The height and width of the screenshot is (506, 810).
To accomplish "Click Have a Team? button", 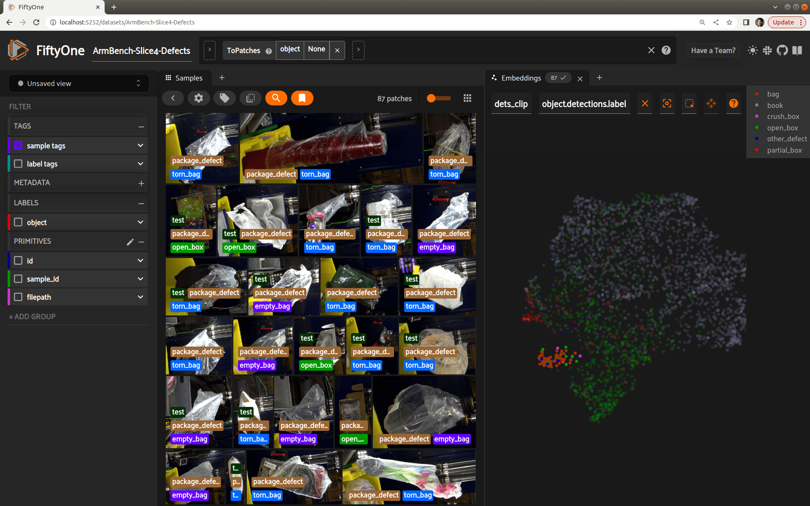I will (713, 51).
